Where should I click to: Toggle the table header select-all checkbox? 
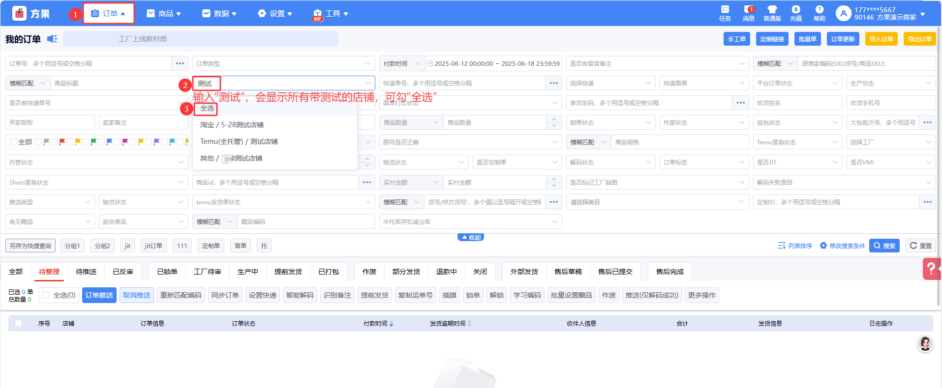(x=18, y=323)
